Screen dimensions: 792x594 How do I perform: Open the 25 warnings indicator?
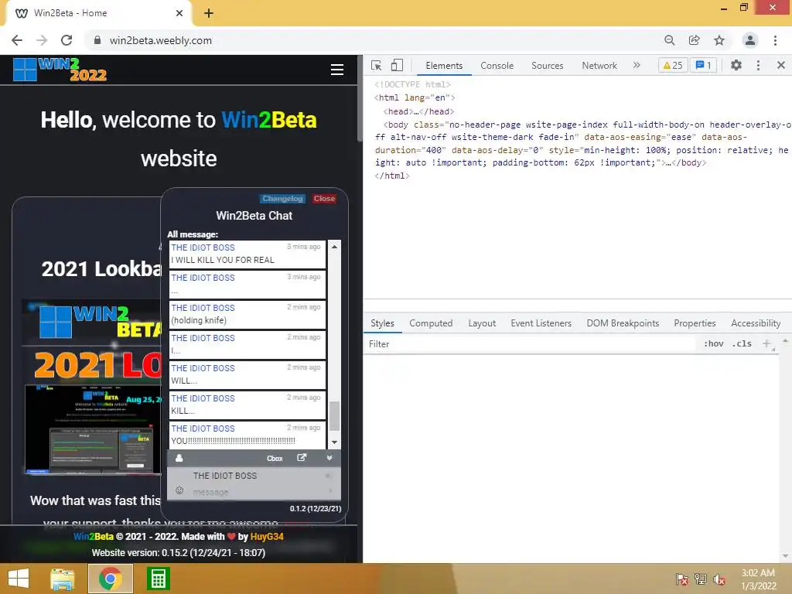coord(673,65)
